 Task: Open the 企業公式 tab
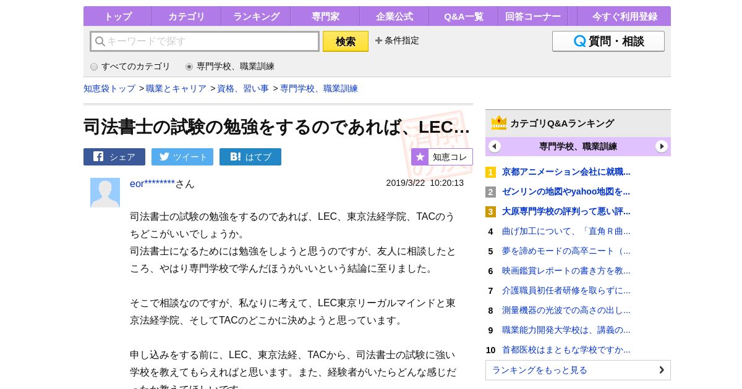(394, 17)
